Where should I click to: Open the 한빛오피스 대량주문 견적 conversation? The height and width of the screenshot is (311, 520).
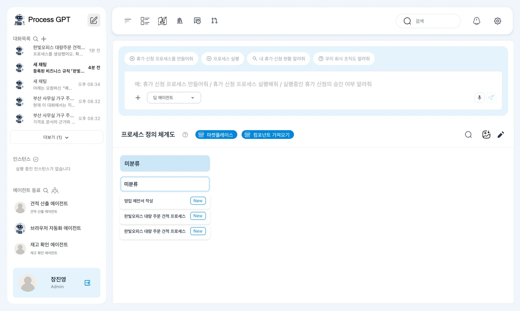tap(57, 50)
